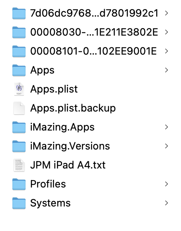The width and height of the screenshot is (181, 231).
Task: Click the 00008101-0…102EE9001E folder name
Action: [93, 51]
